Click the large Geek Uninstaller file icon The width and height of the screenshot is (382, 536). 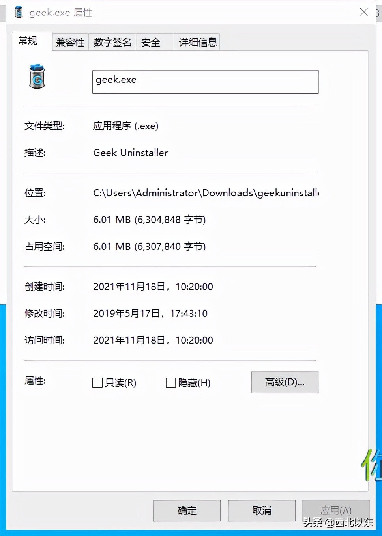tap(37, 76)
